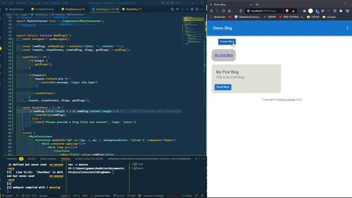
Task: Click the Prettier status bar item
Action: coord(186,196)
